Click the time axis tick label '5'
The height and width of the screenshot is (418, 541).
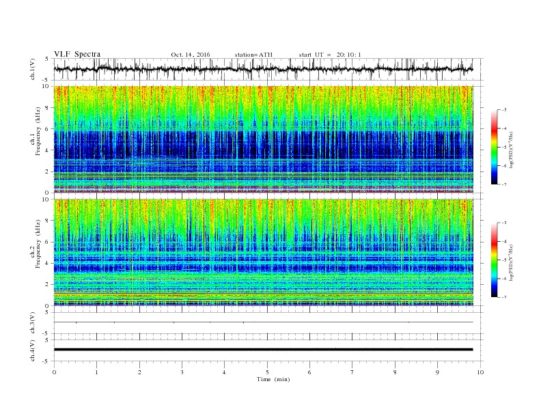(x=267, y=372)
